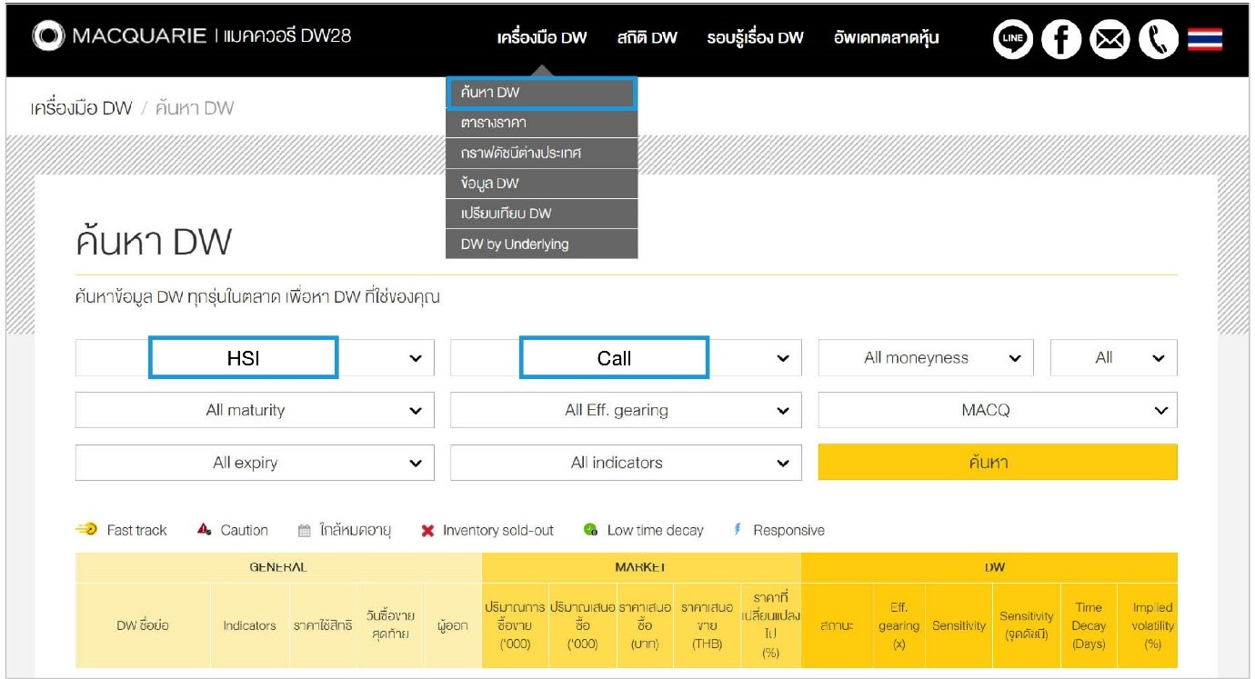The image size is (1255, 679).
Task: Open the All moneyness dropdown
Action: tap(925, 358)
